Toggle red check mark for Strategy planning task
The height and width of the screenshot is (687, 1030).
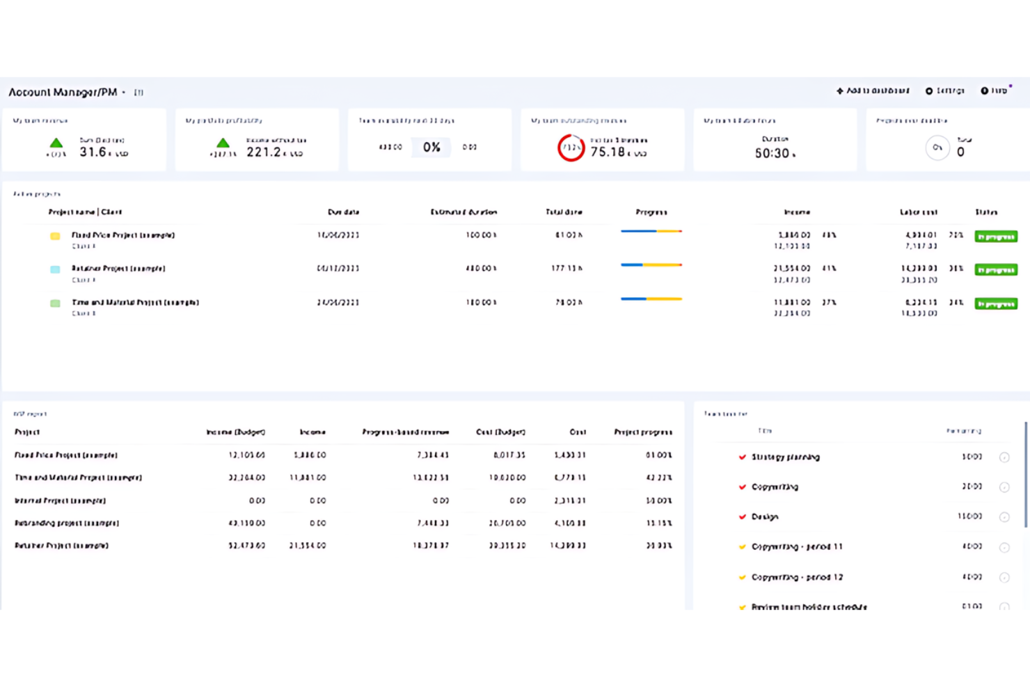click(x=743, y=457)
